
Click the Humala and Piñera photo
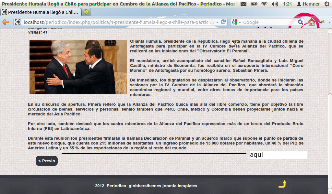pyautogui.click(x=78, y=67)
